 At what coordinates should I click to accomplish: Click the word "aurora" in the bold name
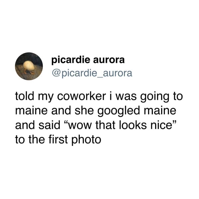(109, 60)
